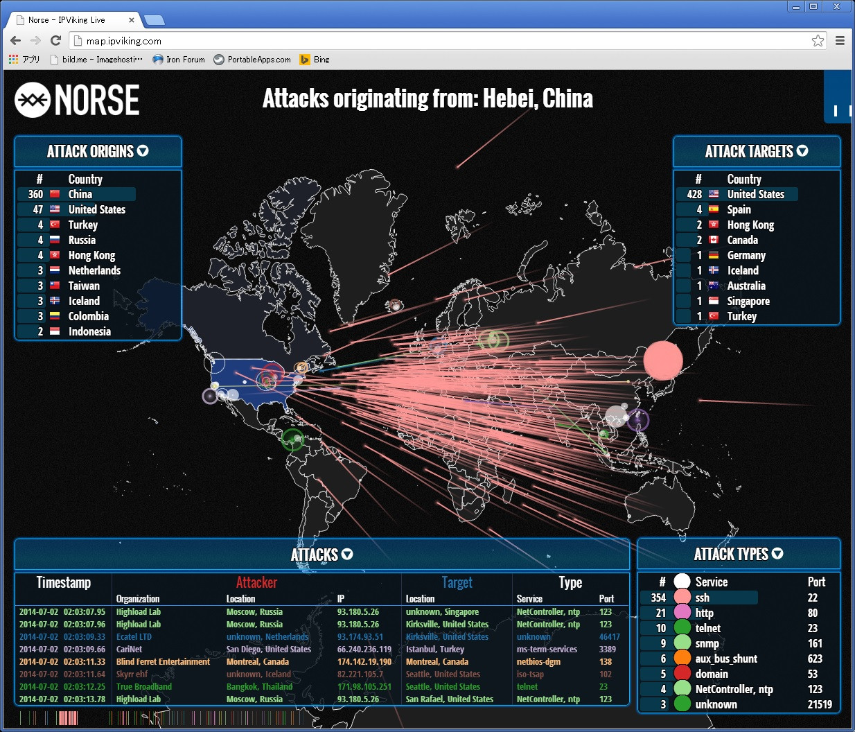Open the Chrome menu hamburger icon
Screen dimensions: 855x732
point(840,41)
